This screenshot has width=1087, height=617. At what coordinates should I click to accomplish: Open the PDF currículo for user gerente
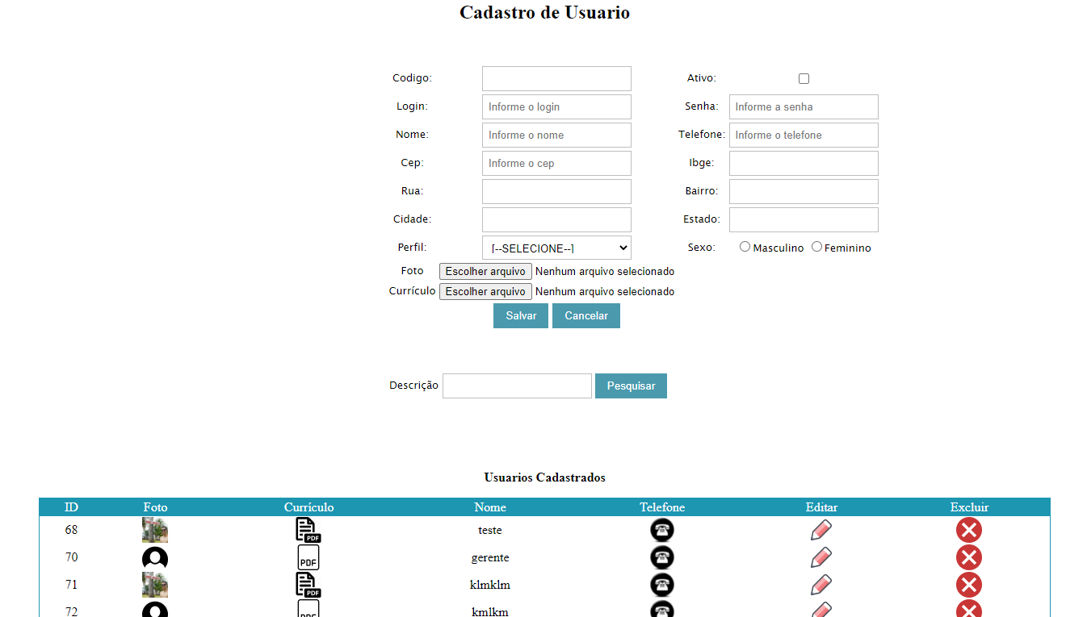pos(308,557)
